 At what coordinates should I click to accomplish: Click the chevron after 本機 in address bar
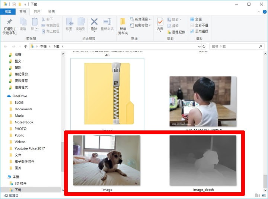click(50, 46)
